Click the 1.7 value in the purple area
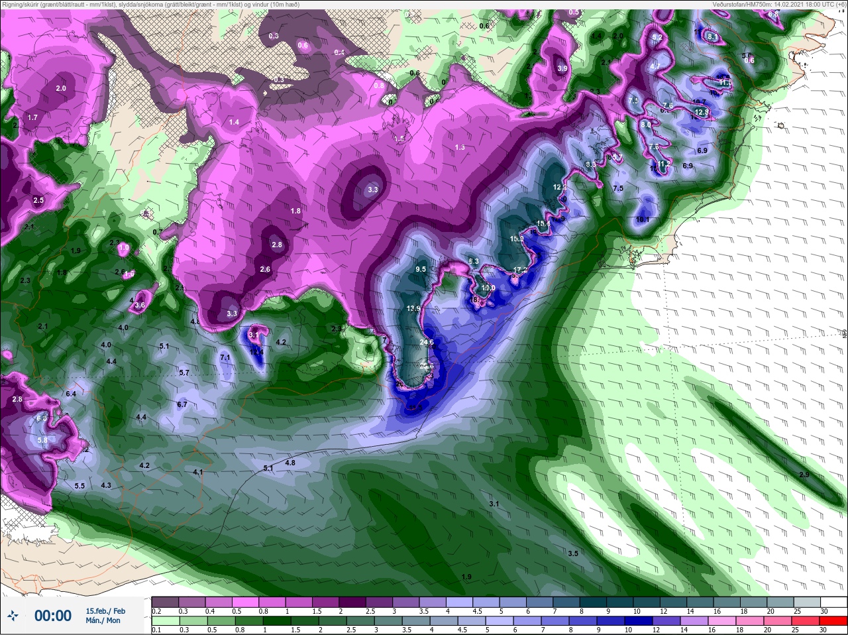Screen dimensions: 848x635 pos(32,117)
